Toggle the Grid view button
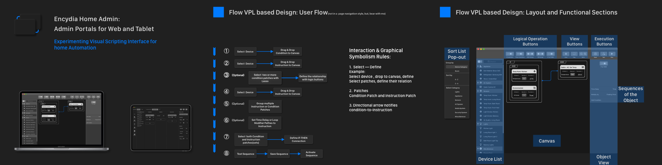The image size is (662, 165). coord(566,54)
